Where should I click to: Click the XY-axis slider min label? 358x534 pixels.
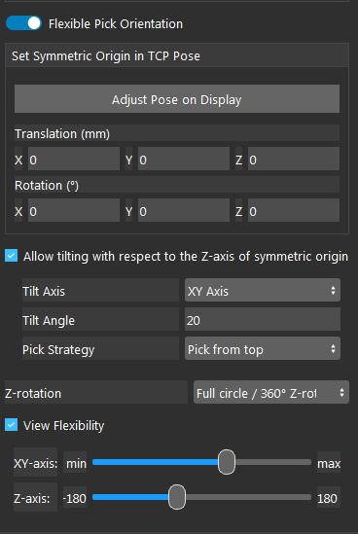(x=75, y=463)
